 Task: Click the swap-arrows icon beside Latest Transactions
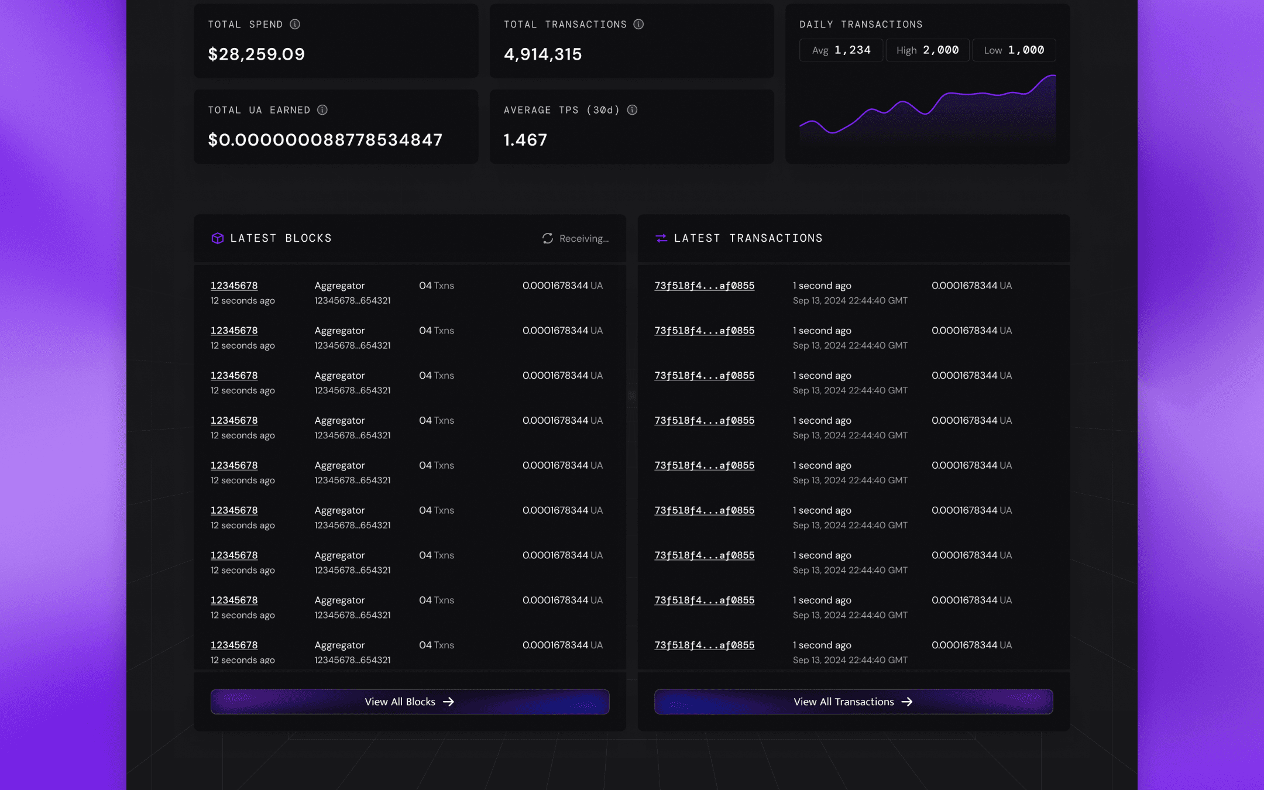pyautogui.click(x=661, y=238)
